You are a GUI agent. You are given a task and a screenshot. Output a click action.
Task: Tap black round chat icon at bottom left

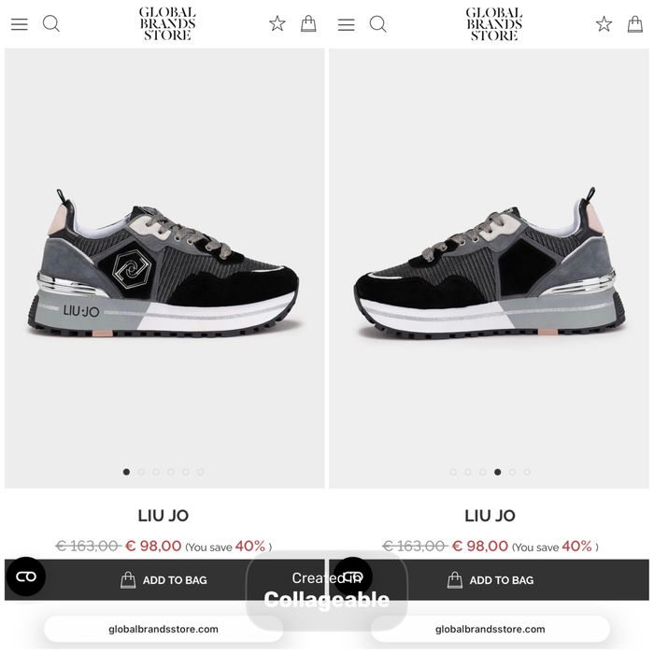[x=26, y=576]
